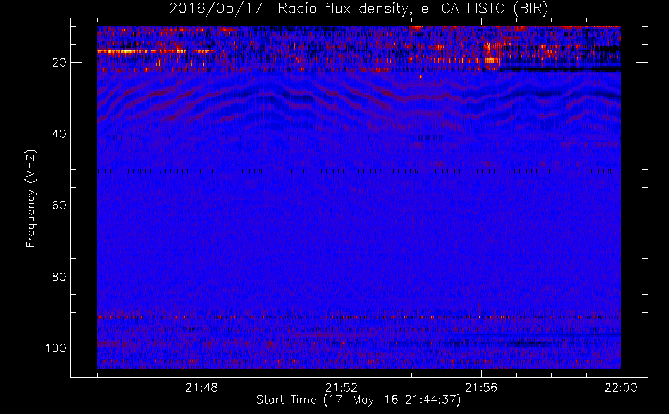
Task: Click the 21:52 time tick label
Action: coord(342,388)
